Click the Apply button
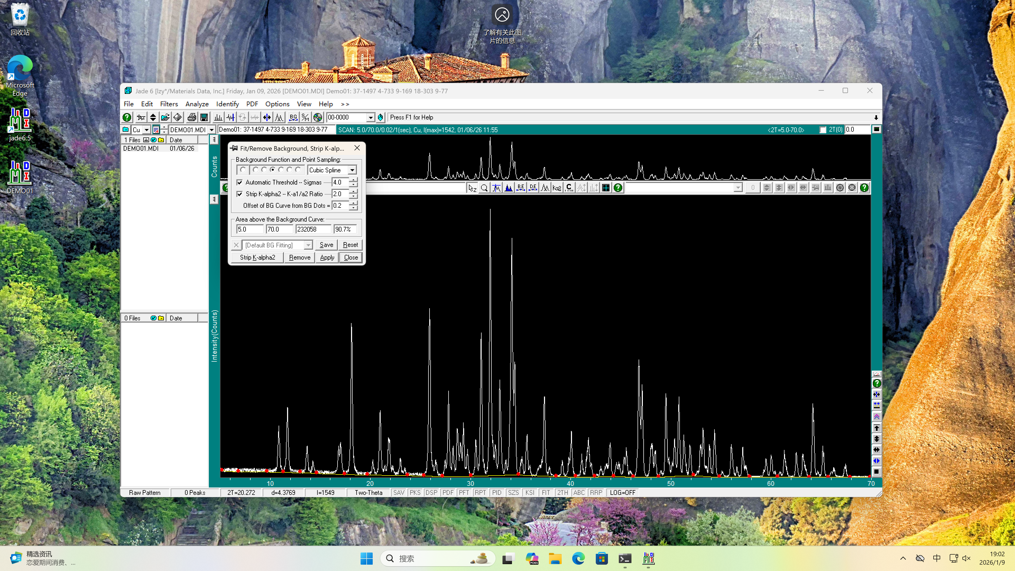The height and width of the screenshot is (571, 1015). (x=327, y=257)
